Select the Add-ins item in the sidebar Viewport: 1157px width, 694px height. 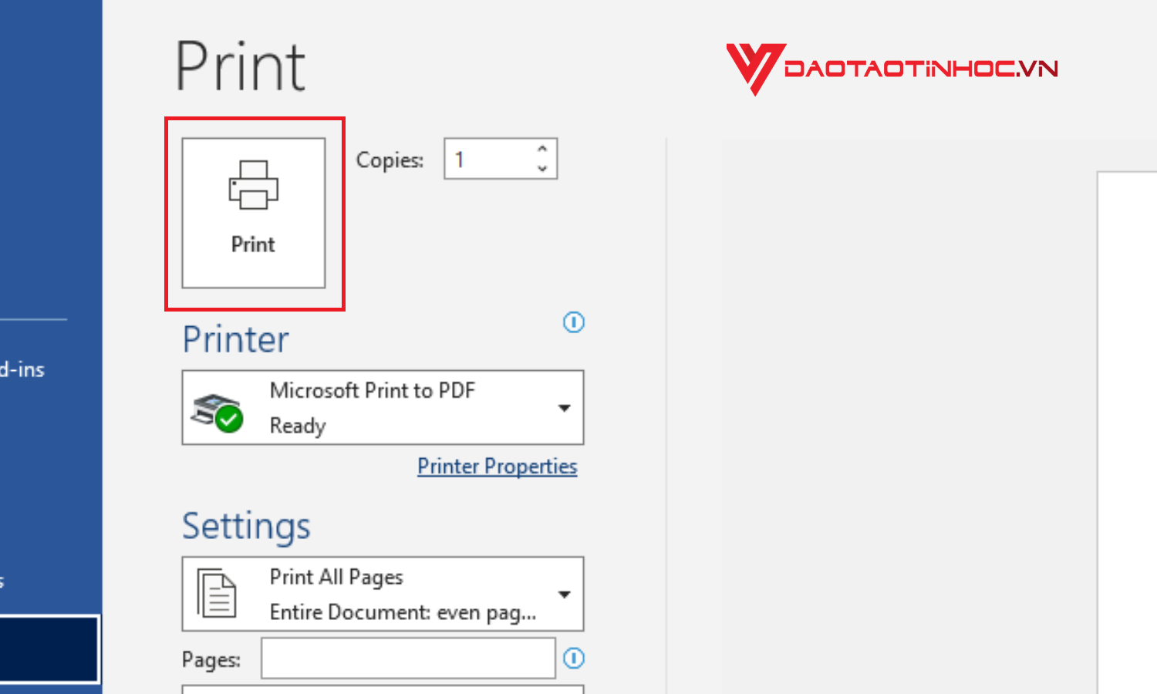coord(22,369)
